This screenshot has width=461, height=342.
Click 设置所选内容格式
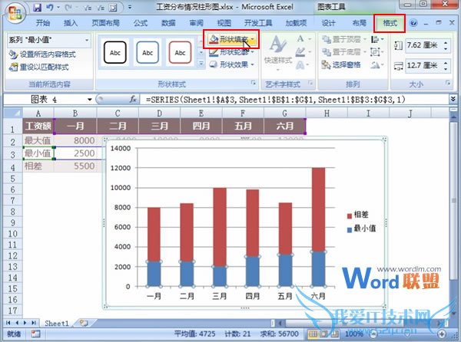[x=42, y=54]
